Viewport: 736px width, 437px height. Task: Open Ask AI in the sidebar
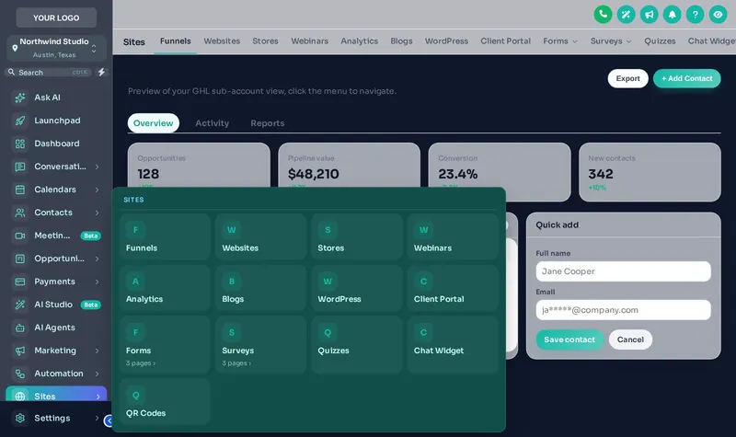click(x=56, y=98)
